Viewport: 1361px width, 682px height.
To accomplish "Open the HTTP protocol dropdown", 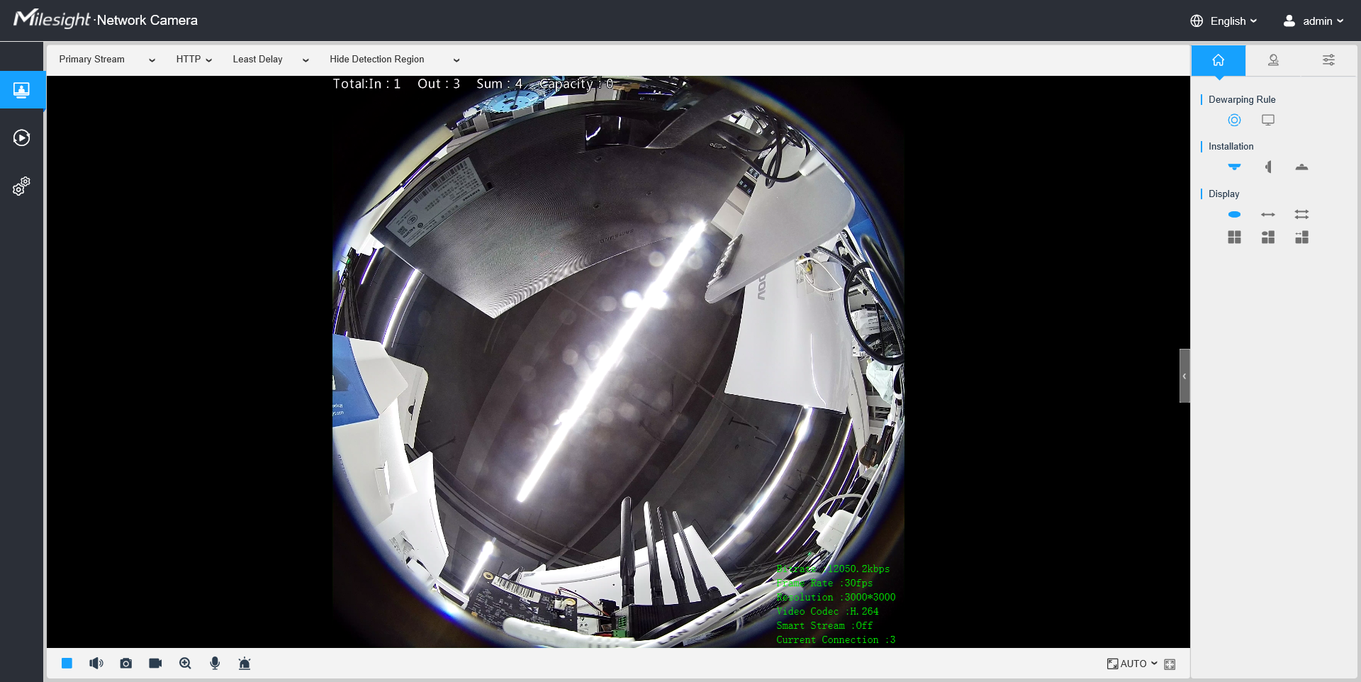I will coord(194,60).
